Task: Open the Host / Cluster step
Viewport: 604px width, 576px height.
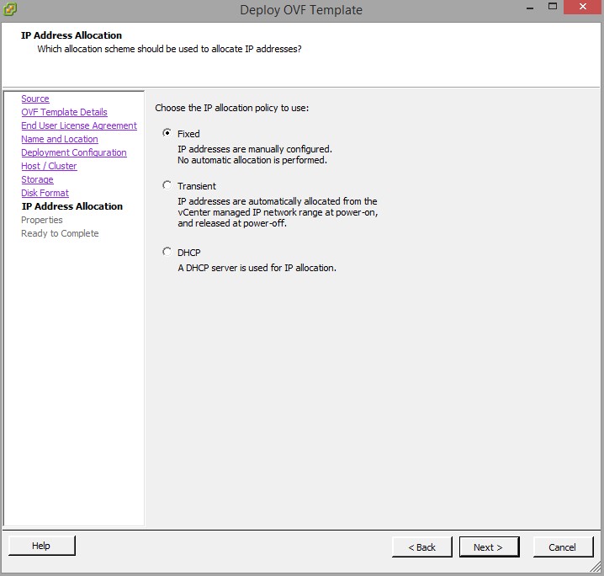Action: [x=49, y=166]
